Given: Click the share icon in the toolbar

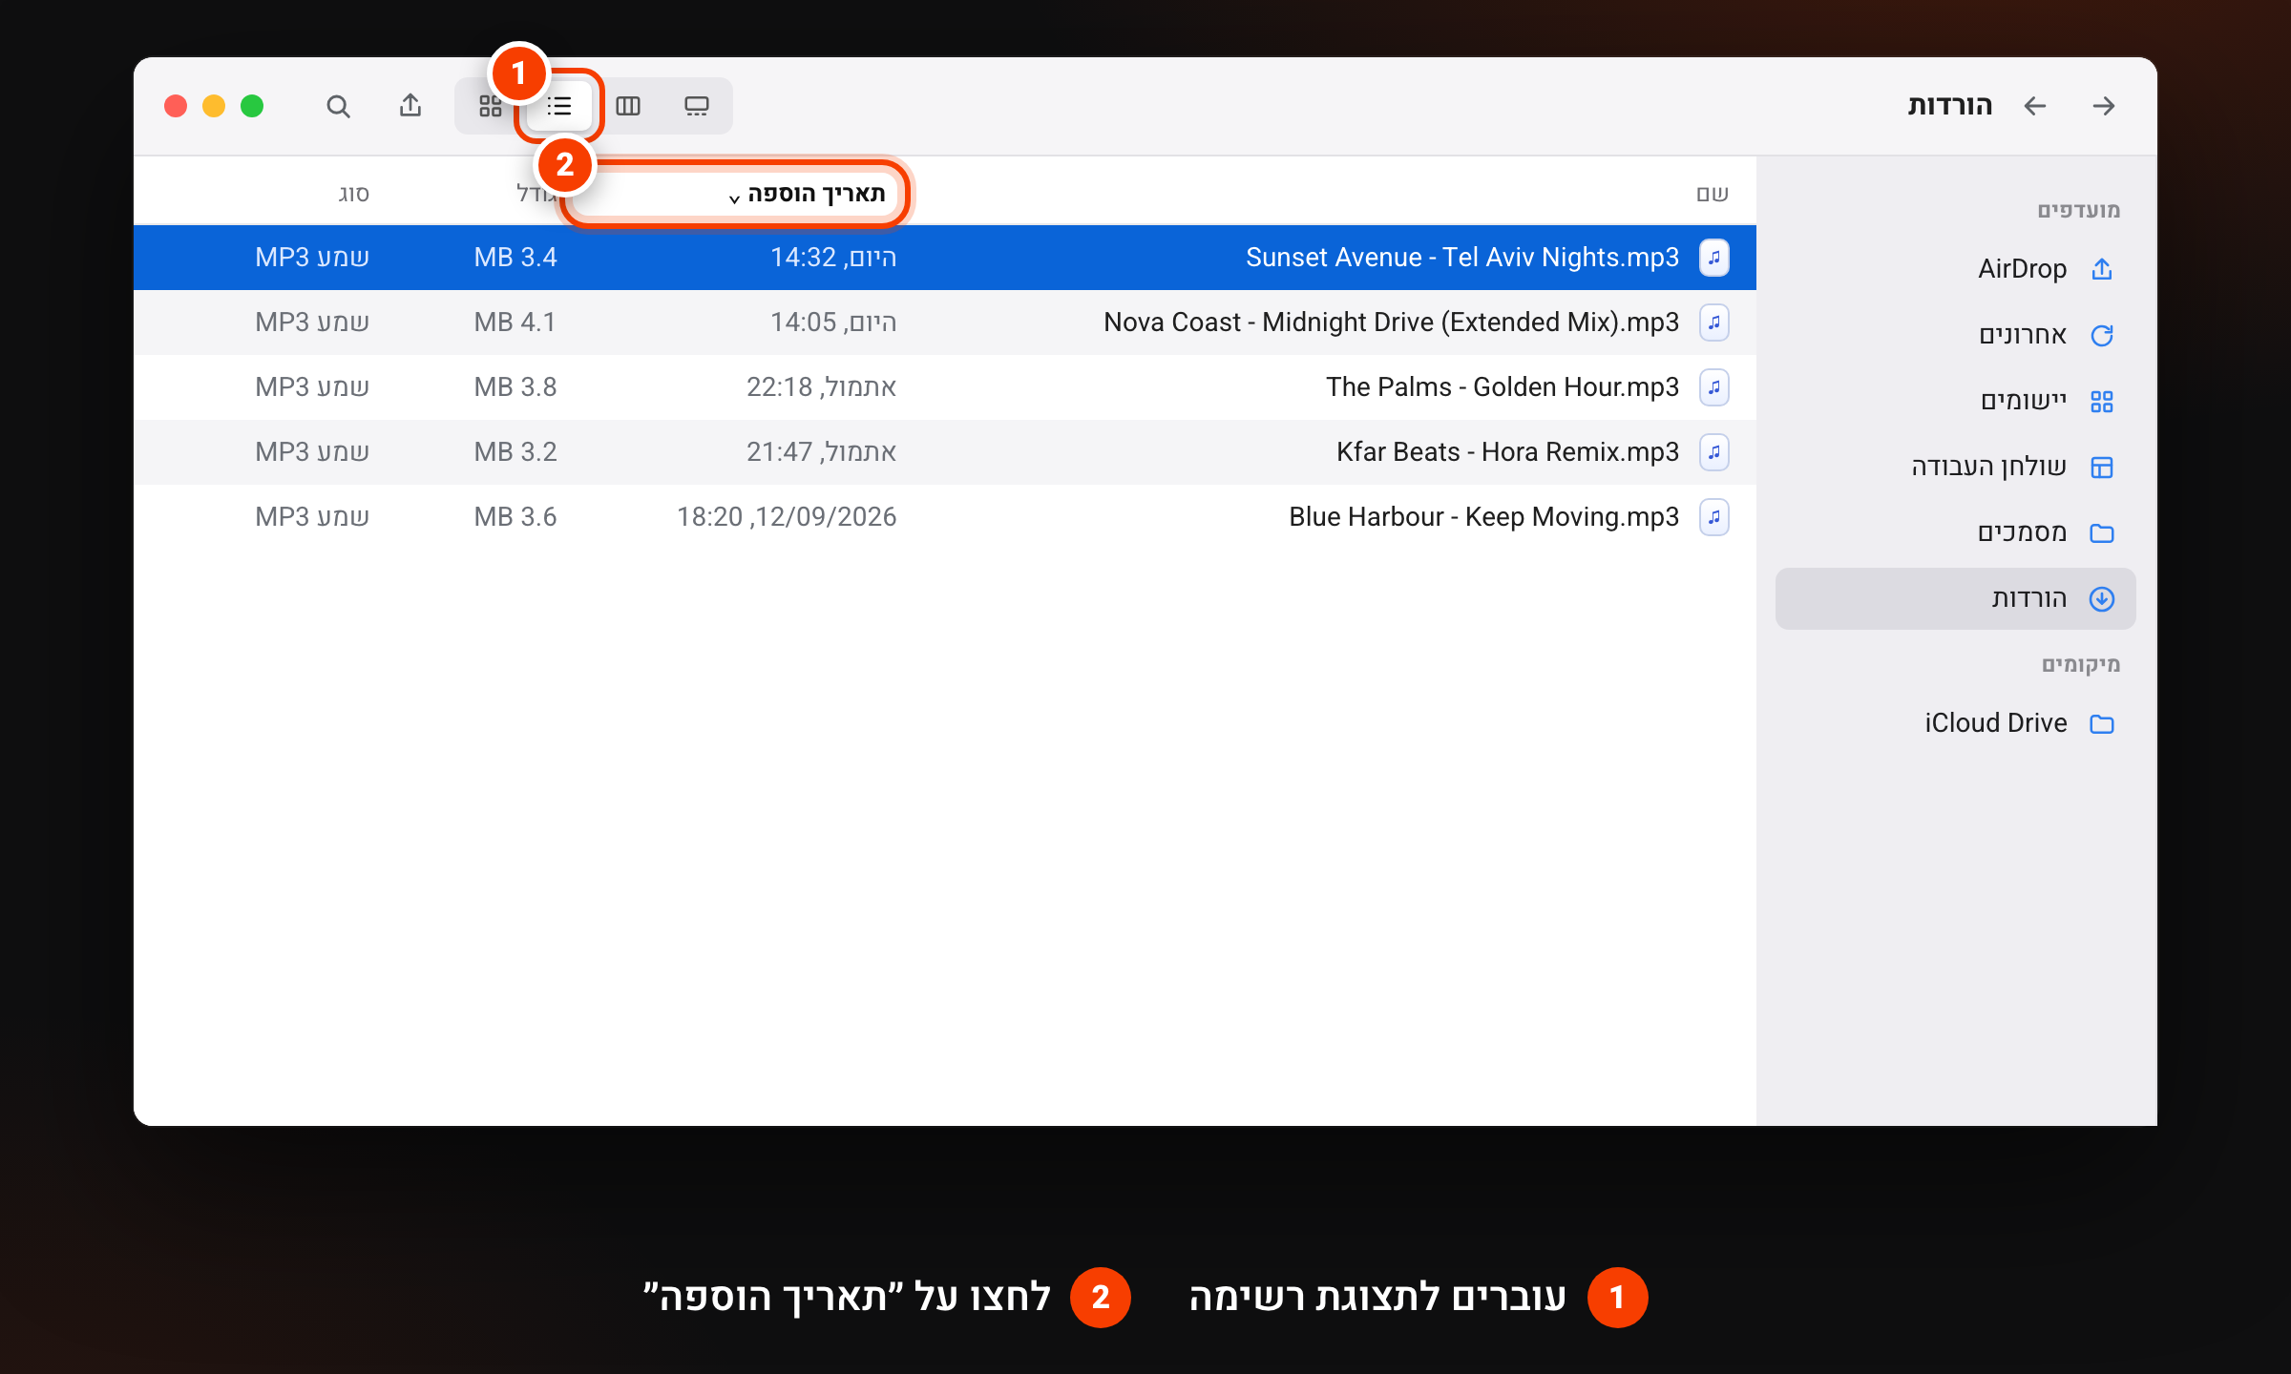Looking at the screenshot, I should (x=410, y=105).
